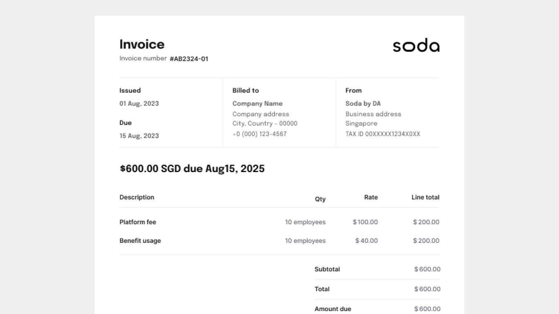Viewport: 559px width, 314px height.
Task: Select the Issued date 01 Aug, 2023
Action: pos(139,103)
